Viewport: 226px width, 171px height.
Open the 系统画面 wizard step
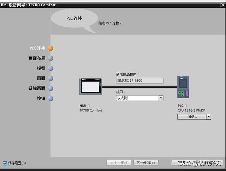click(37, 88)
